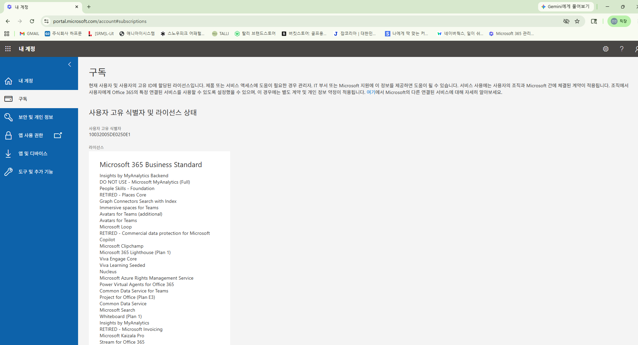Collapse the left navigation pane chevron
Image resolution: width=638 pixels, height=345 pixels.
point(70,64)
